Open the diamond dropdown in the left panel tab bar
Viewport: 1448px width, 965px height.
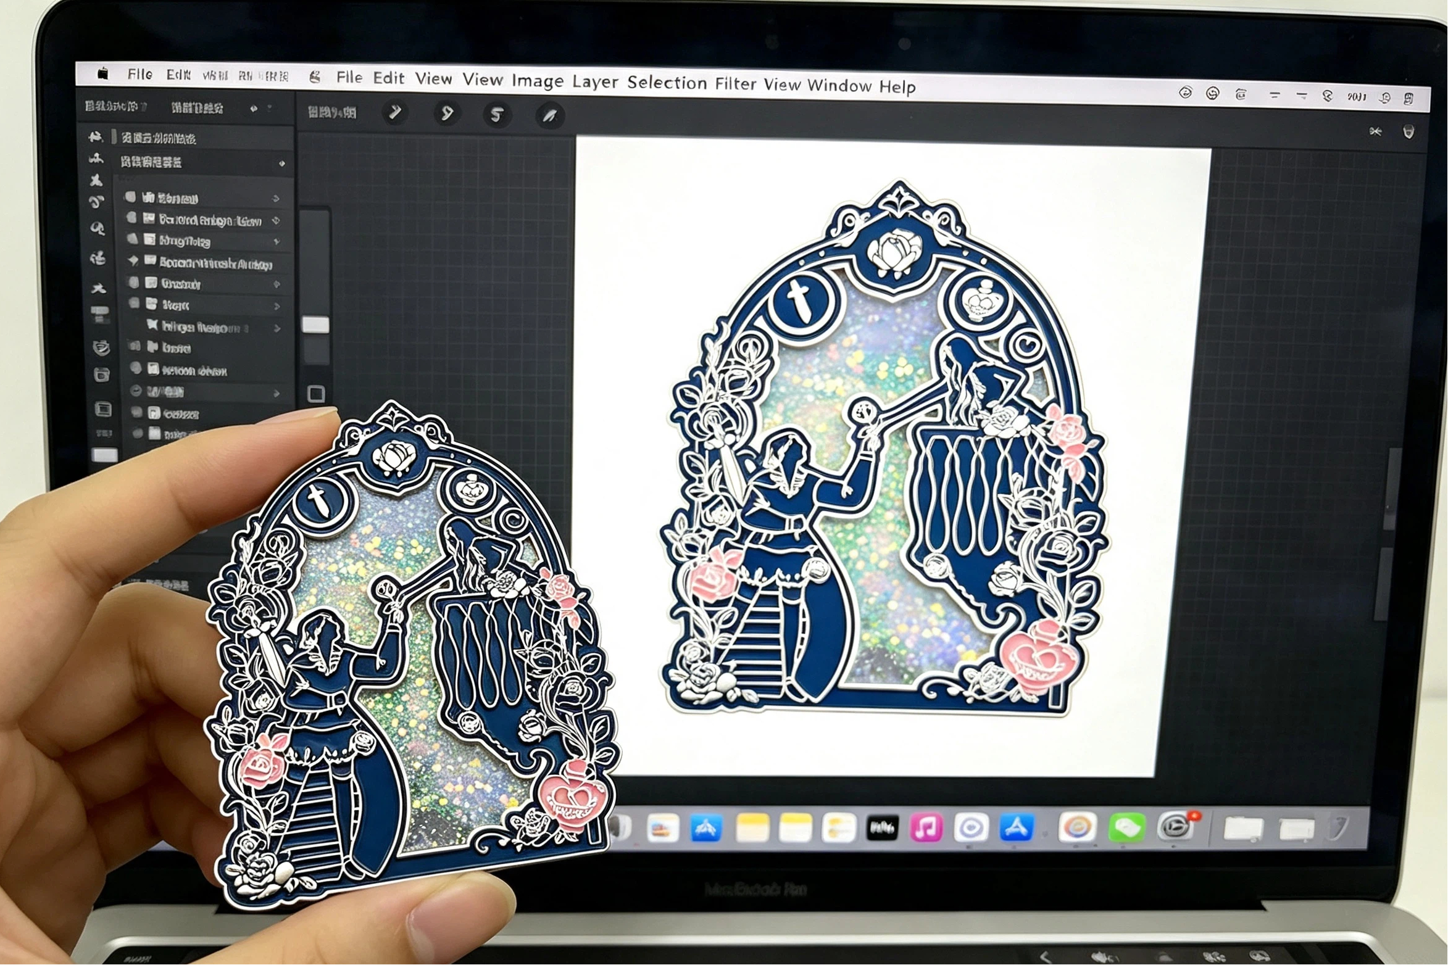point(254,109)
